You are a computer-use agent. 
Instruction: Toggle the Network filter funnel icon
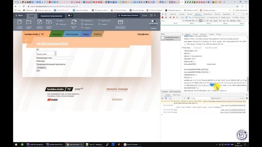coord(174,18)
